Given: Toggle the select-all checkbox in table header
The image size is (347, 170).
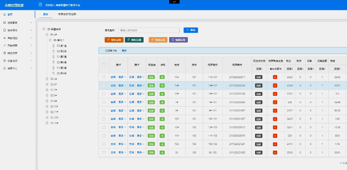Looking at the screenshot, I should [x=104, y=65].
